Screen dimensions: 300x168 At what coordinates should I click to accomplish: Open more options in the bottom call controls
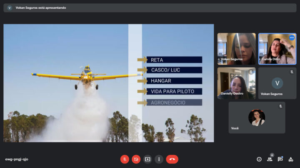[159, 159]
